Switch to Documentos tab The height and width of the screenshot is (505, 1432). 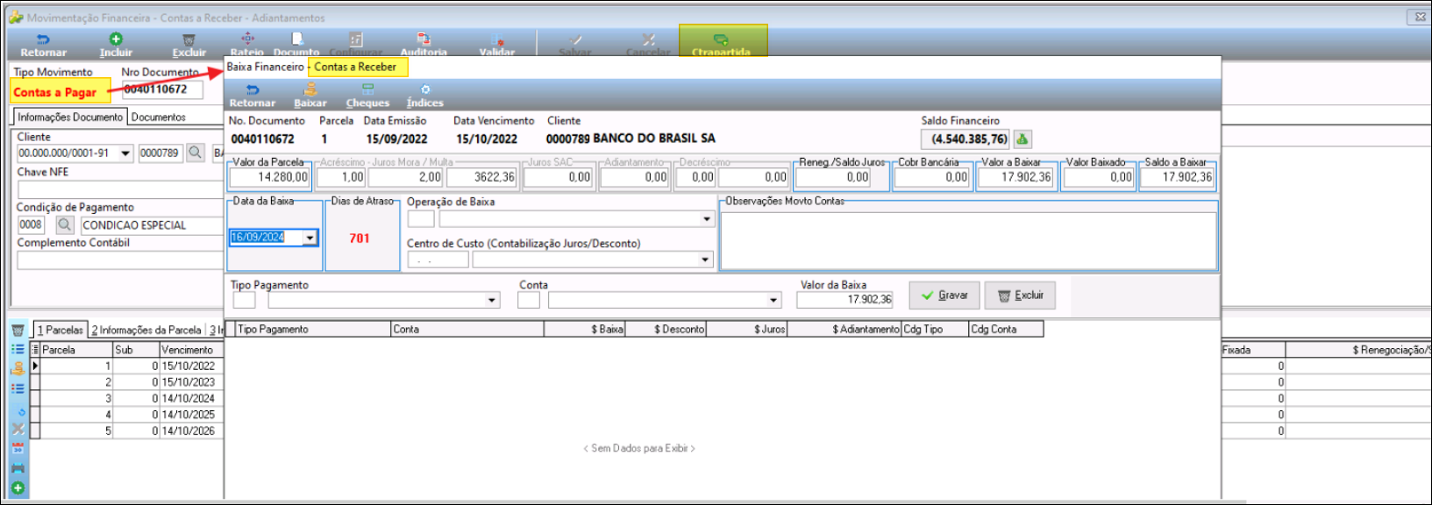tap(159, 117)
